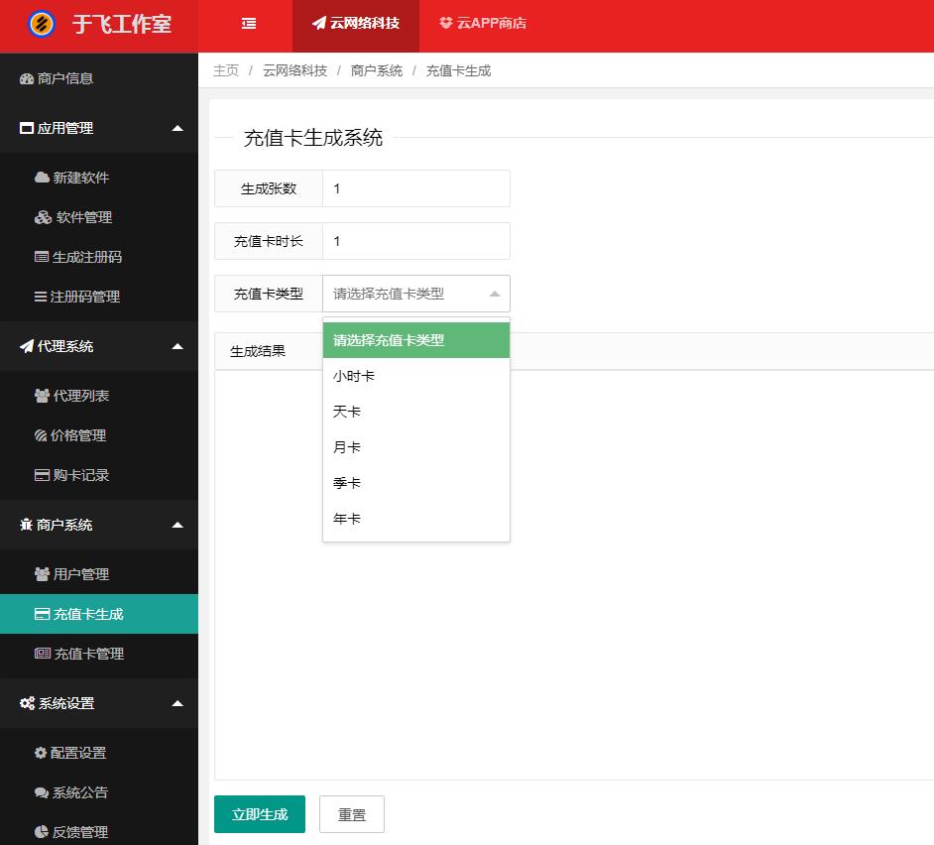Open 用户管理 menu item

pos(99,574)
